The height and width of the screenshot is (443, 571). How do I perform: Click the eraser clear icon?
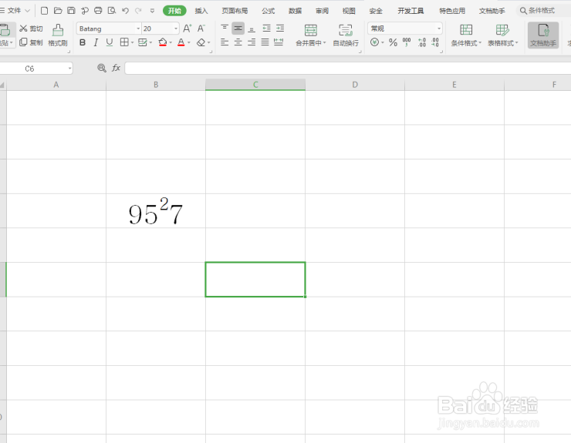pos(201,42)
